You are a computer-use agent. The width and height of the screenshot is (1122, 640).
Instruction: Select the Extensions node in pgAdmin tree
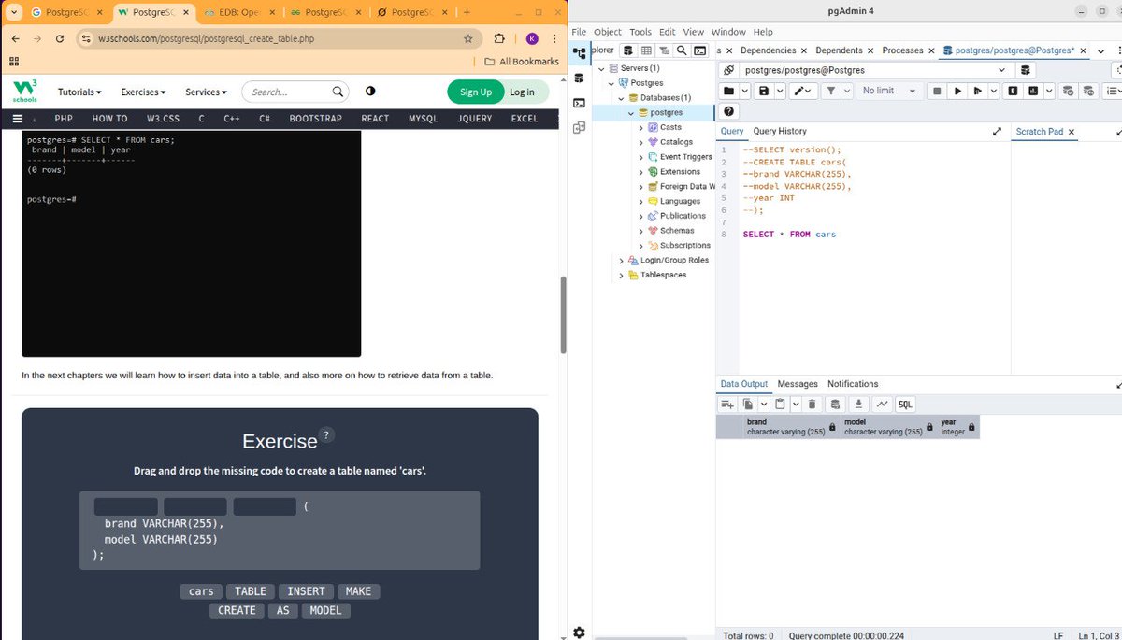click(680, 172)
